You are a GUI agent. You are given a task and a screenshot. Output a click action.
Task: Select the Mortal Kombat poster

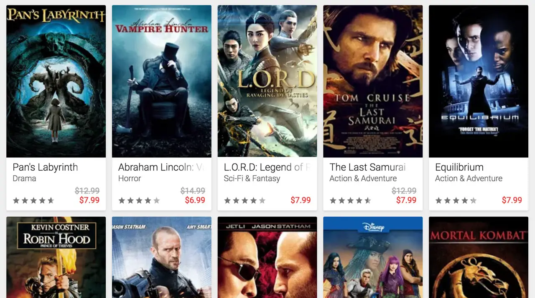point(479,257)
